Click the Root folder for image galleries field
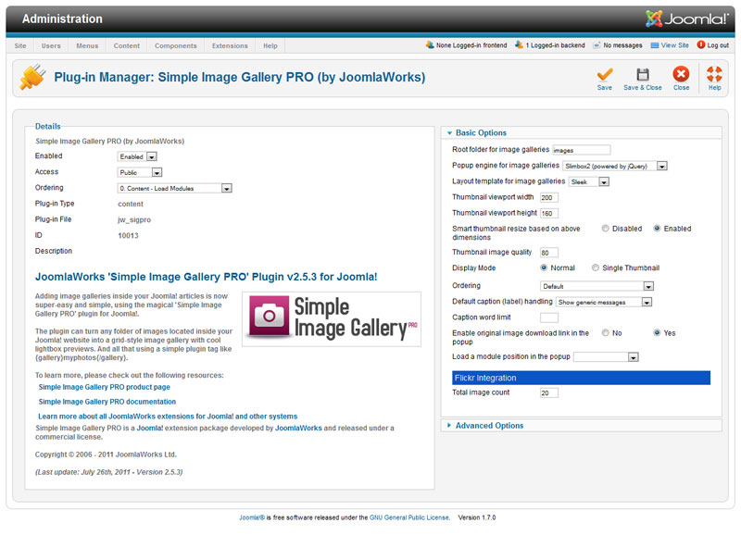The height and width of the screenshot is (535, 741). [x=582, y=150]
